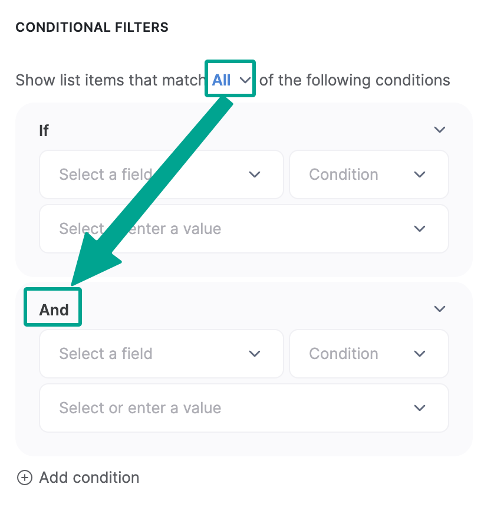494x507 pixels.
Task: Click chevron arrow of If block field selector
Action: [x=255, y=175]
